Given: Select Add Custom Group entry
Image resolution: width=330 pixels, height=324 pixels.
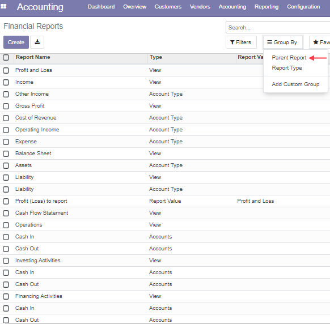Looking at the screenshot, I should (295, 84).
